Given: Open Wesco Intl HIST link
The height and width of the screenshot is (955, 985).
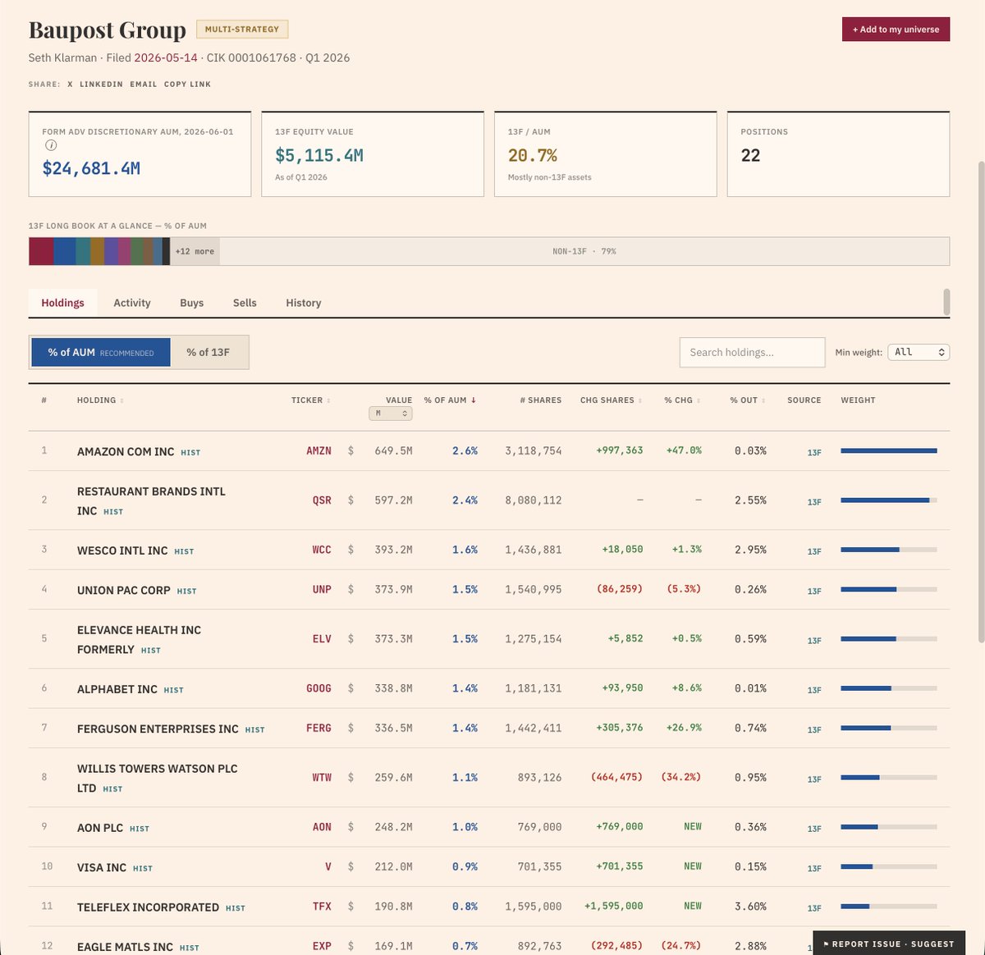Looking at the screenshot, I should tap(184, 551).
